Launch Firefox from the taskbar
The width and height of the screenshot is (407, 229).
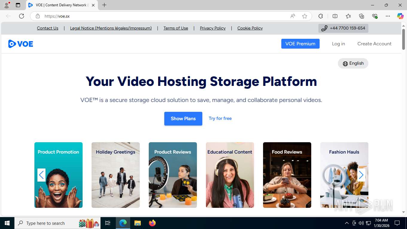click(152, 223)
